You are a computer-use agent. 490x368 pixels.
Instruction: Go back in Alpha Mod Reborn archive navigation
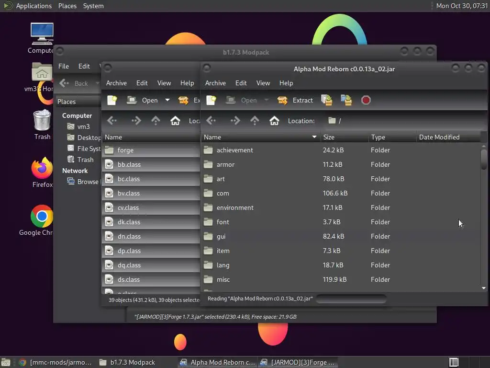(x=212, y=120)
